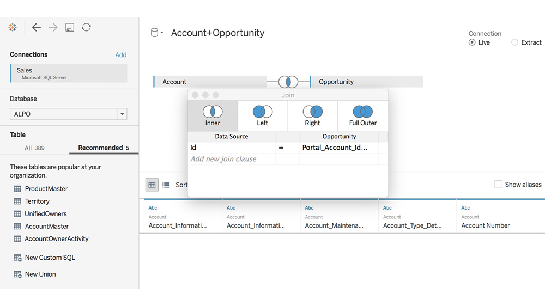Select the Right join type icon
Viewport: 545px width, 306px height.
312,115
